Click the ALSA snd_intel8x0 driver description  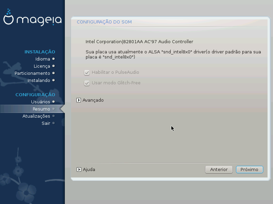[173, 55]
